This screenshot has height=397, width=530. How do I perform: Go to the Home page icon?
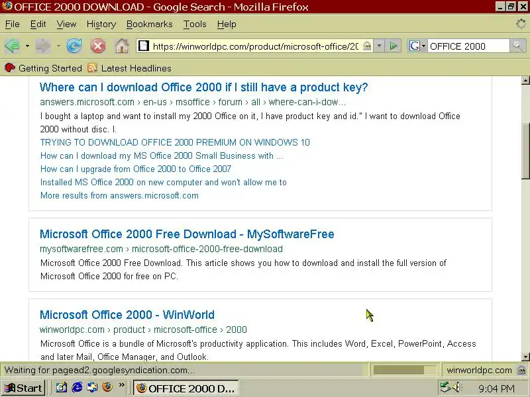(x=122, y=46)
